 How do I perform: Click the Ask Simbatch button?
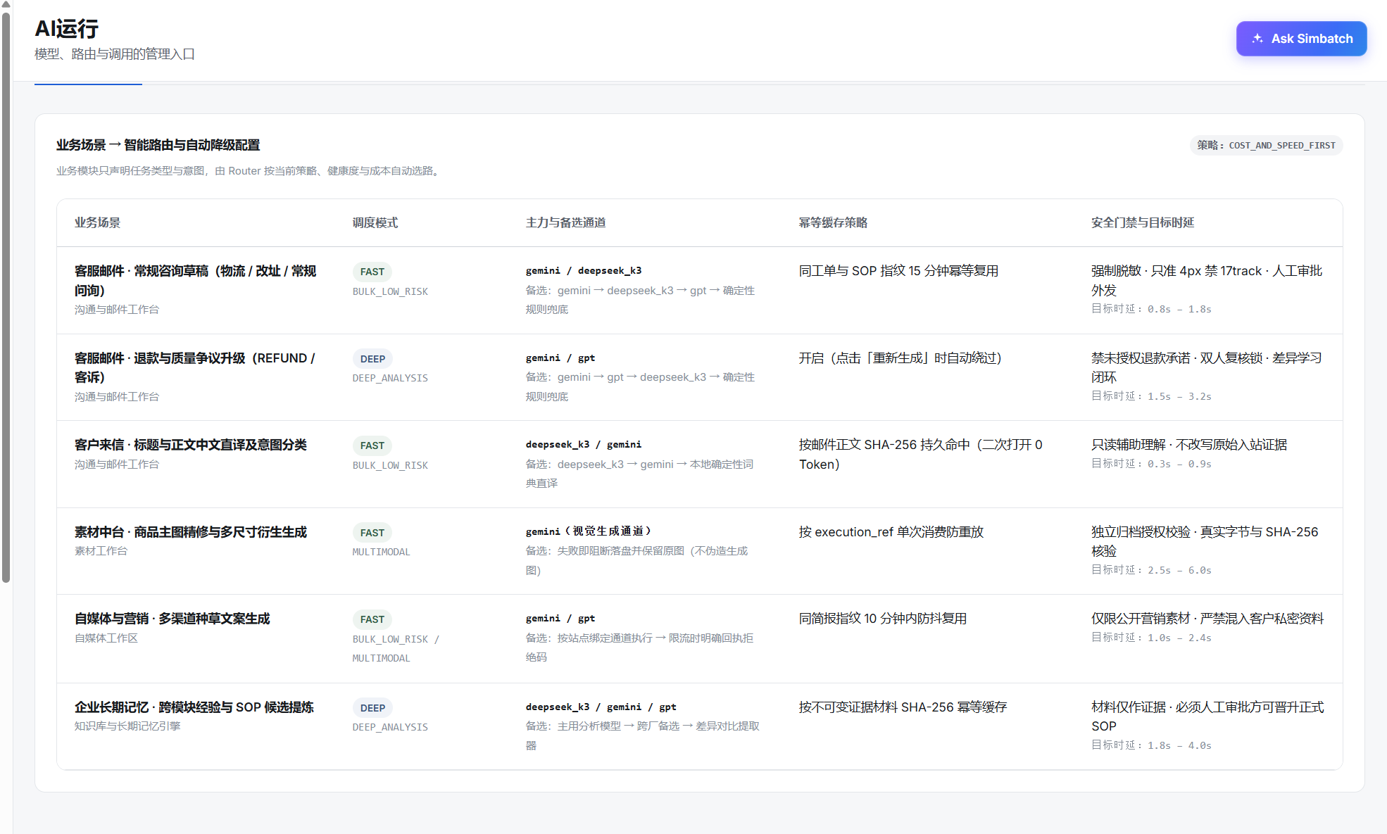1301,39
